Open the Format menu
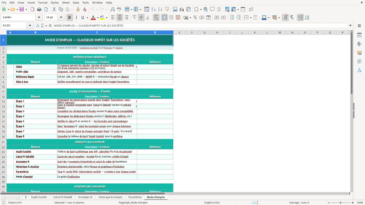The width and height of the screenshot is (365, 205). (43, 2)
